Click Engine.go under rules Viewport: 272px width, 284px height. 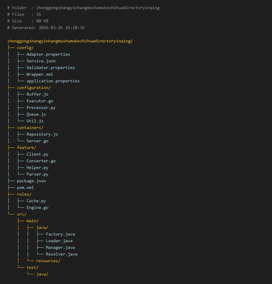click(37, 207)
